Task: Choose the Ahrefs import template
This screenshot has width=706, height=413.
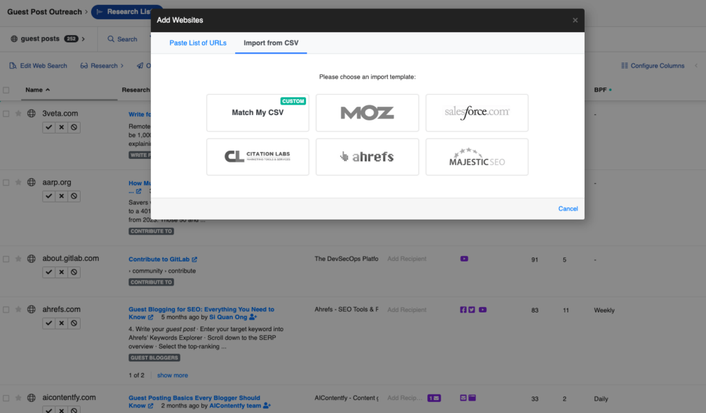Action: point(367,157)
